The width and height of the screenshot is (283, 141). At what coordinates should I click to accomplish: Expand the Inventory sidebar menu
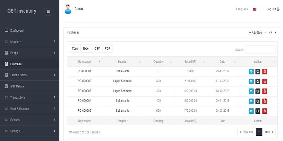point(29,42)
